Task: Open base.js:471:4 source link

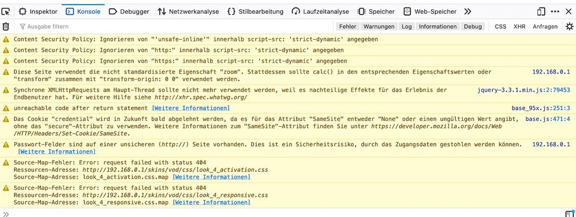Action: tap(548, 119)
